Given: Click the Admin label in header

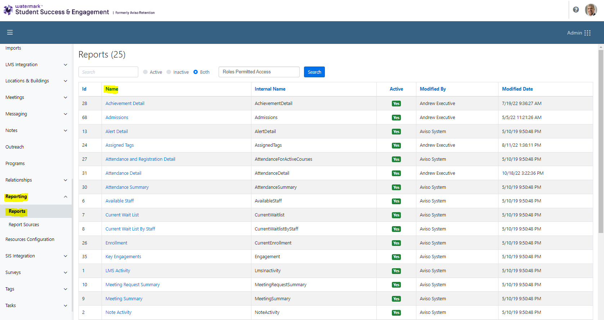Looking at the screenshot, I should tap(574, 33).
